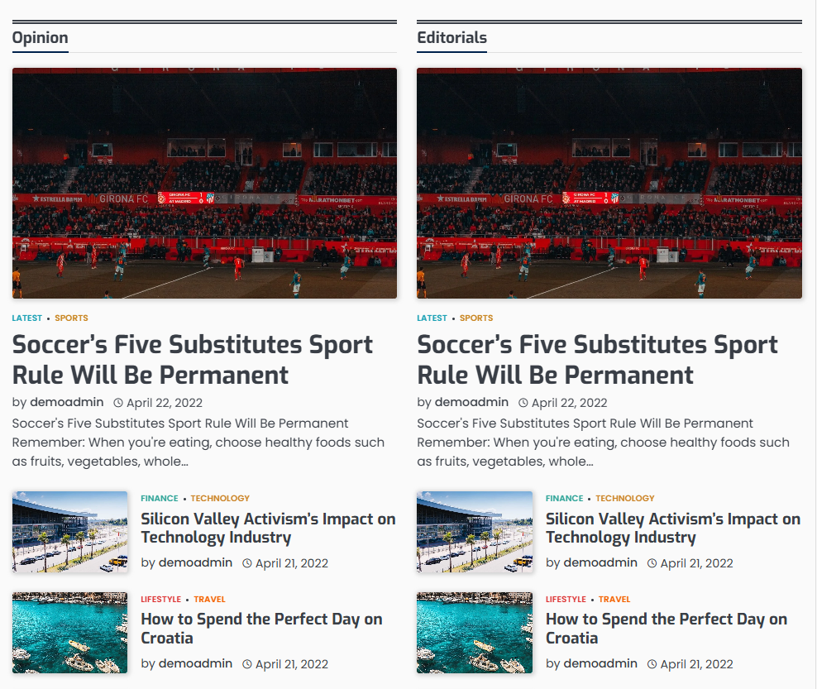Screen dimensions: 817x689
Task: Select the LATEST category tag under Opinion
Action: point(27,318)
